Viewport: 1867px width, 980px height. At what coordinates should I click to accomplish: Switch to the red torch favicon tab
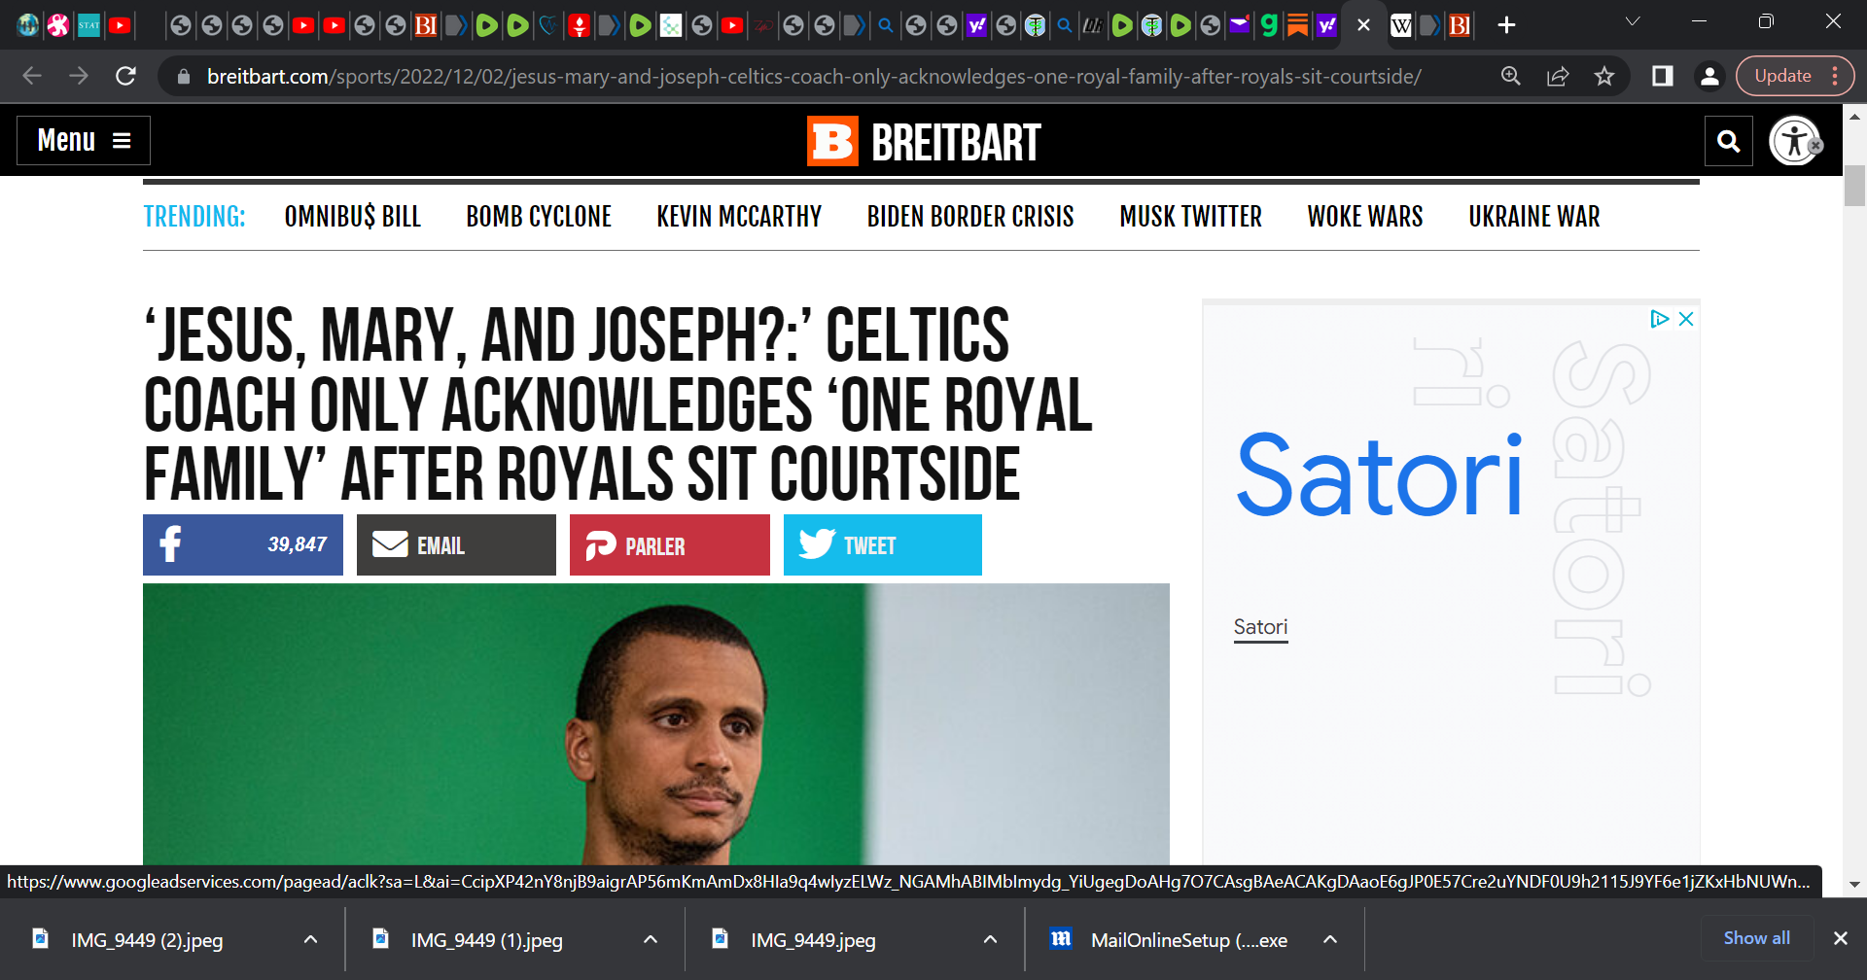coord(580,25)
